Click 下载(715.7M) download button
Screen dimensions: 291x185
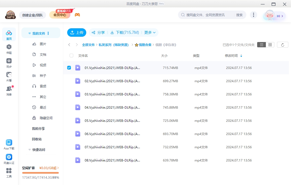(125, 33)
